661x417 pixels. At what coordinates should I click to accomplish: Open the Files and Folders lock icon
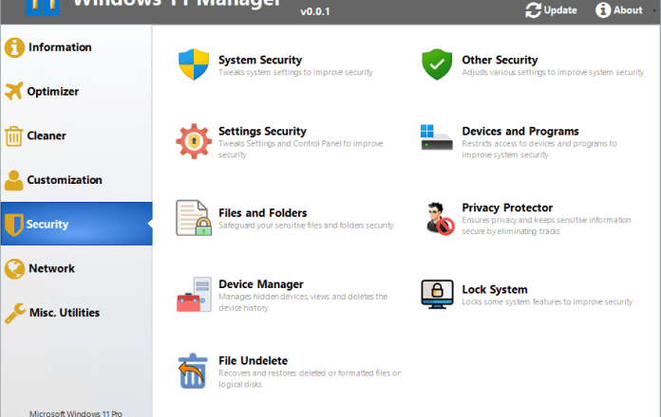coord(194,218)
